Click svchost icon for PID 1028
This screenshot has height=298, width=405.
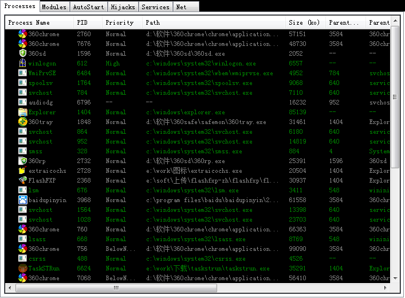pos(23,219)
